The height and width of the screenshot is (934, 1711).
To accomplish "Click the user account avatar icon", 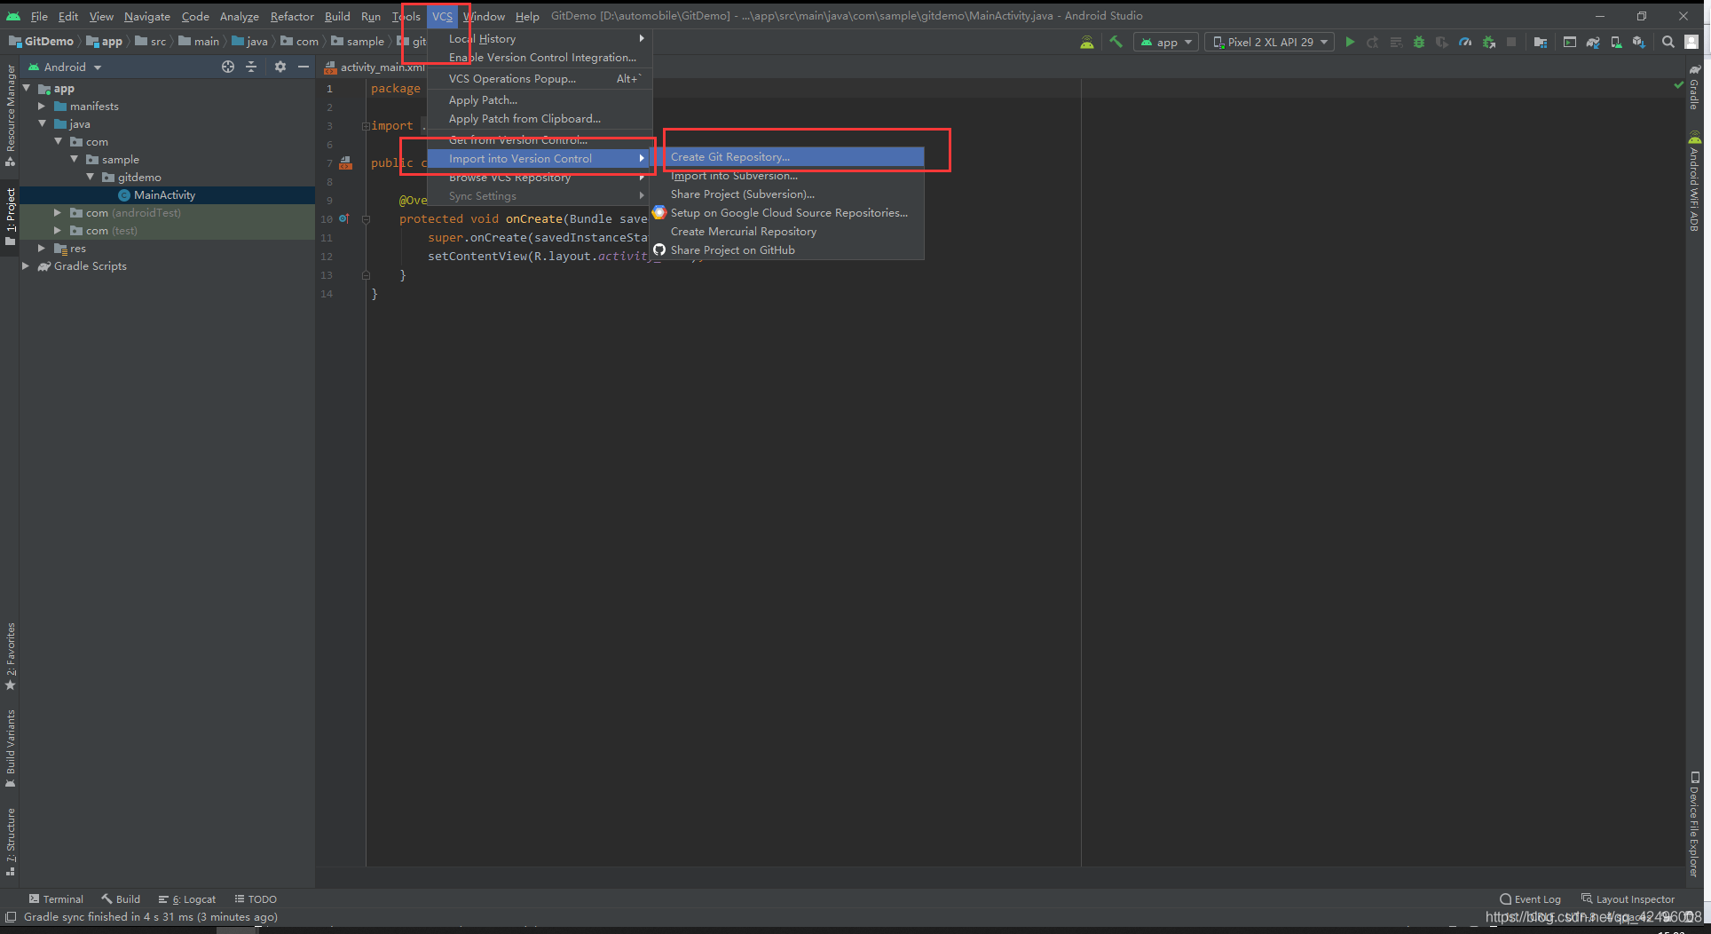I will pyautogui.click(x=1691, y=42).
